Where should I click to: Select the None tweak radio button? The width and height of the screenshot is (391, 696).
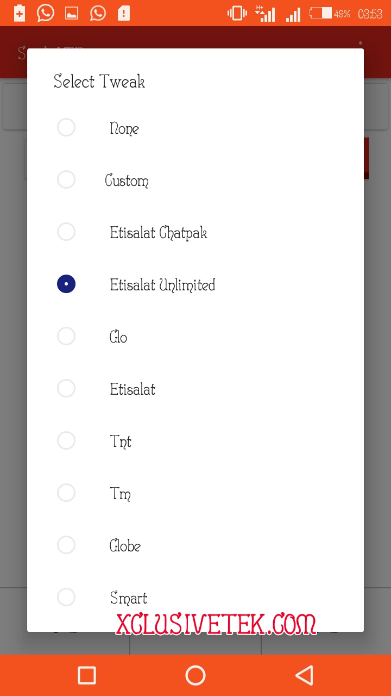click(66, 128)
